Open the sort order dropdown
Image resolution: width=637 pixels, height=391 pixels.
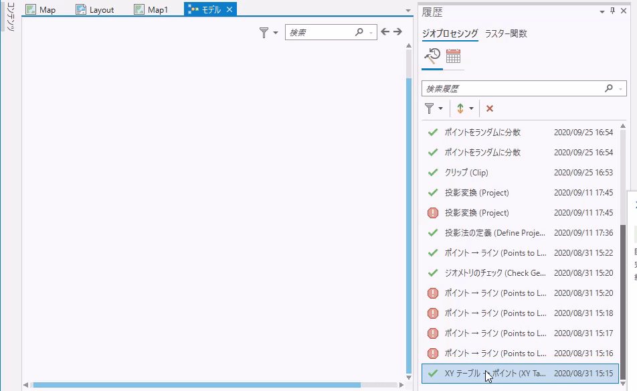464,108
